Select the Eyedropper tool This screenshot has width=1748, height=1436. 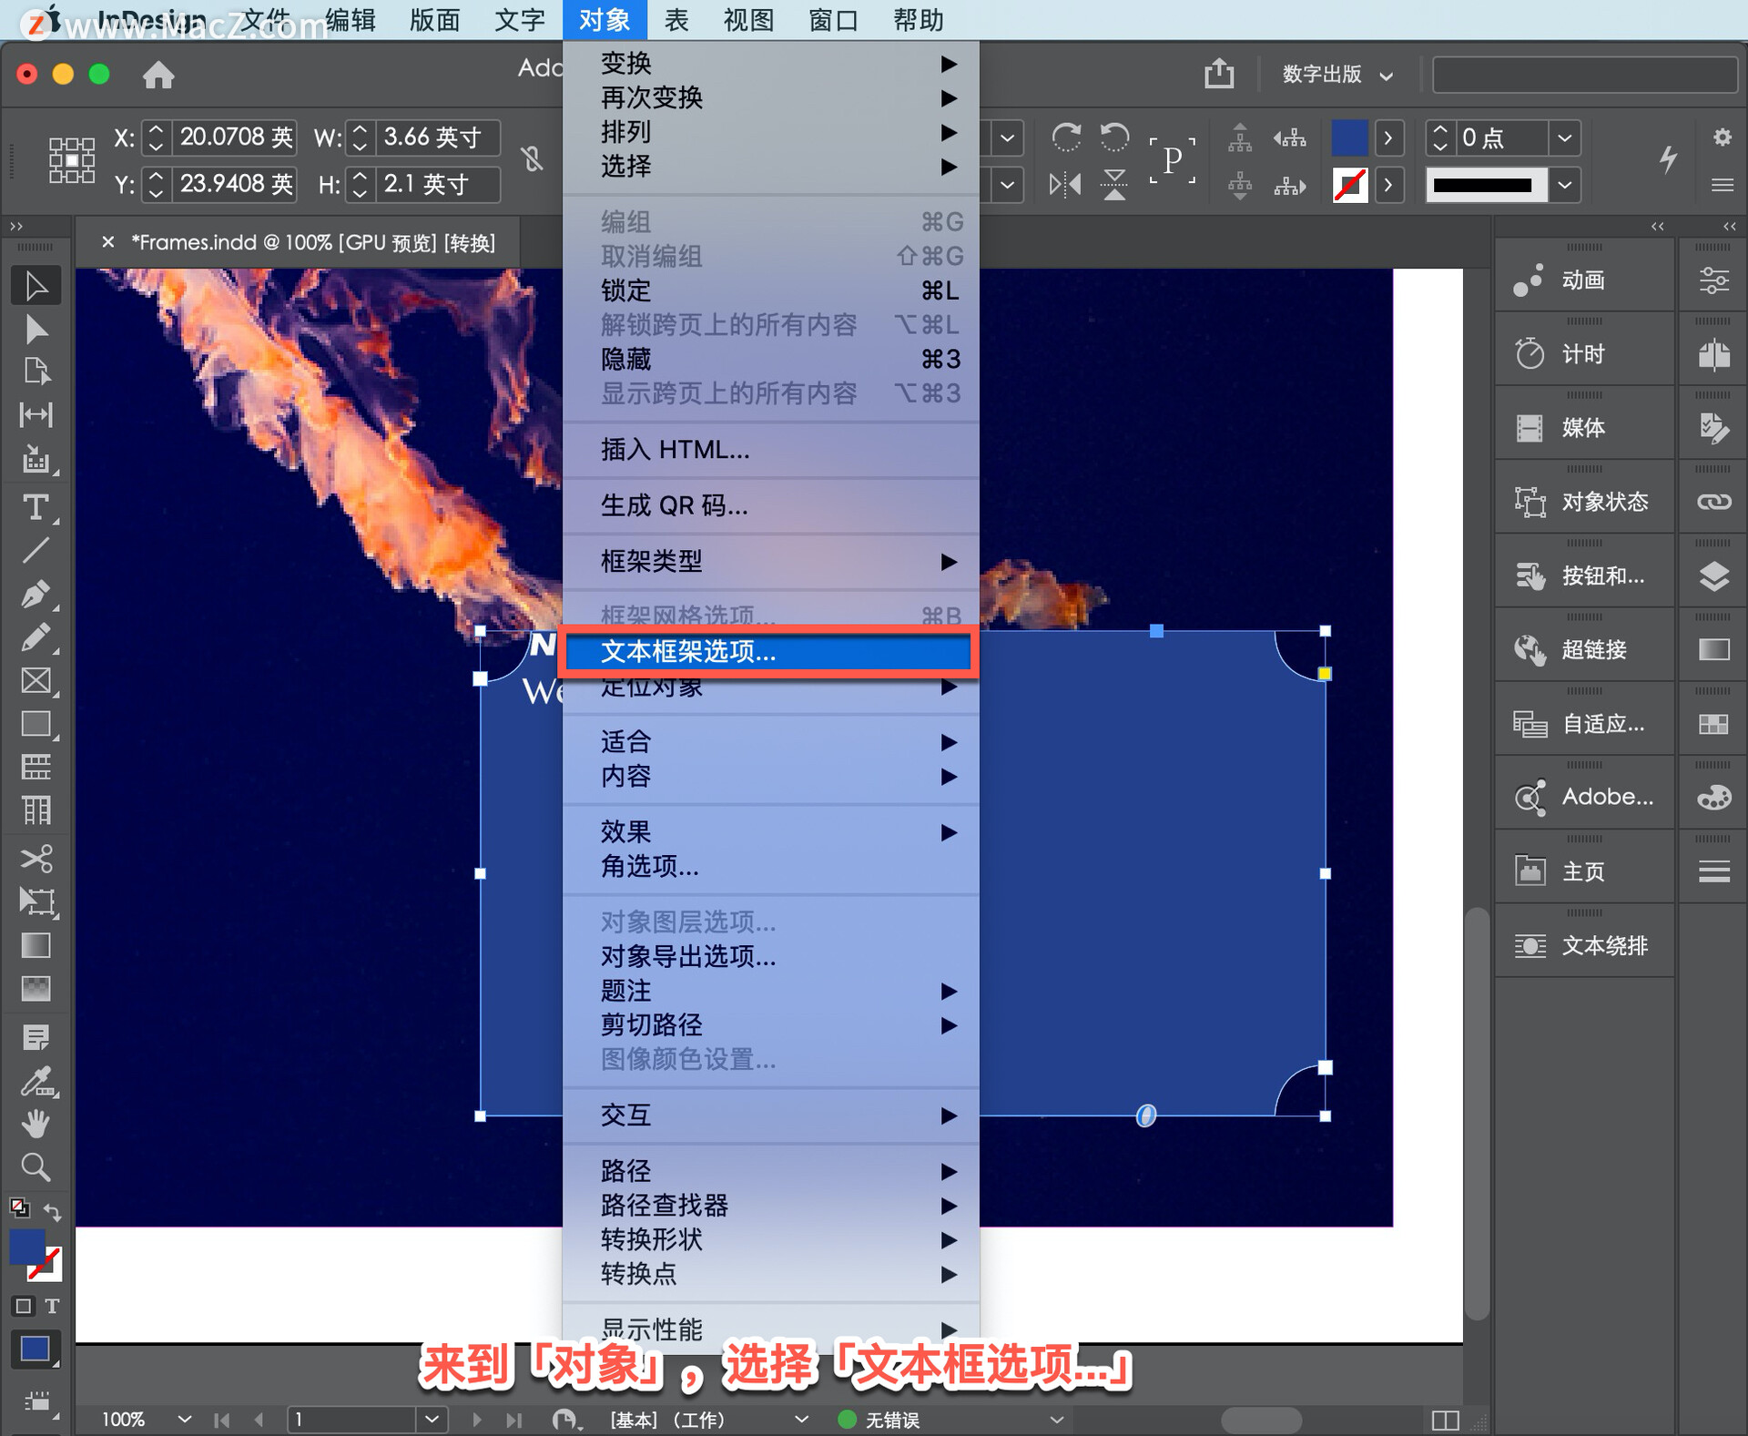[36, 1081]
